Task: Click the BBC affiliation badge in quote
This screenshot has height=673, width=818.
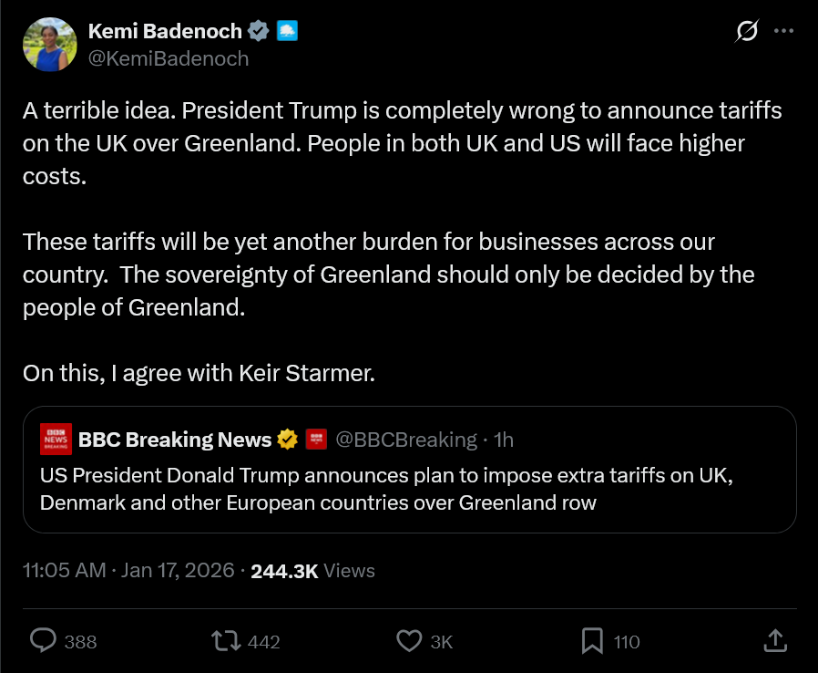Action: (316, 440)
